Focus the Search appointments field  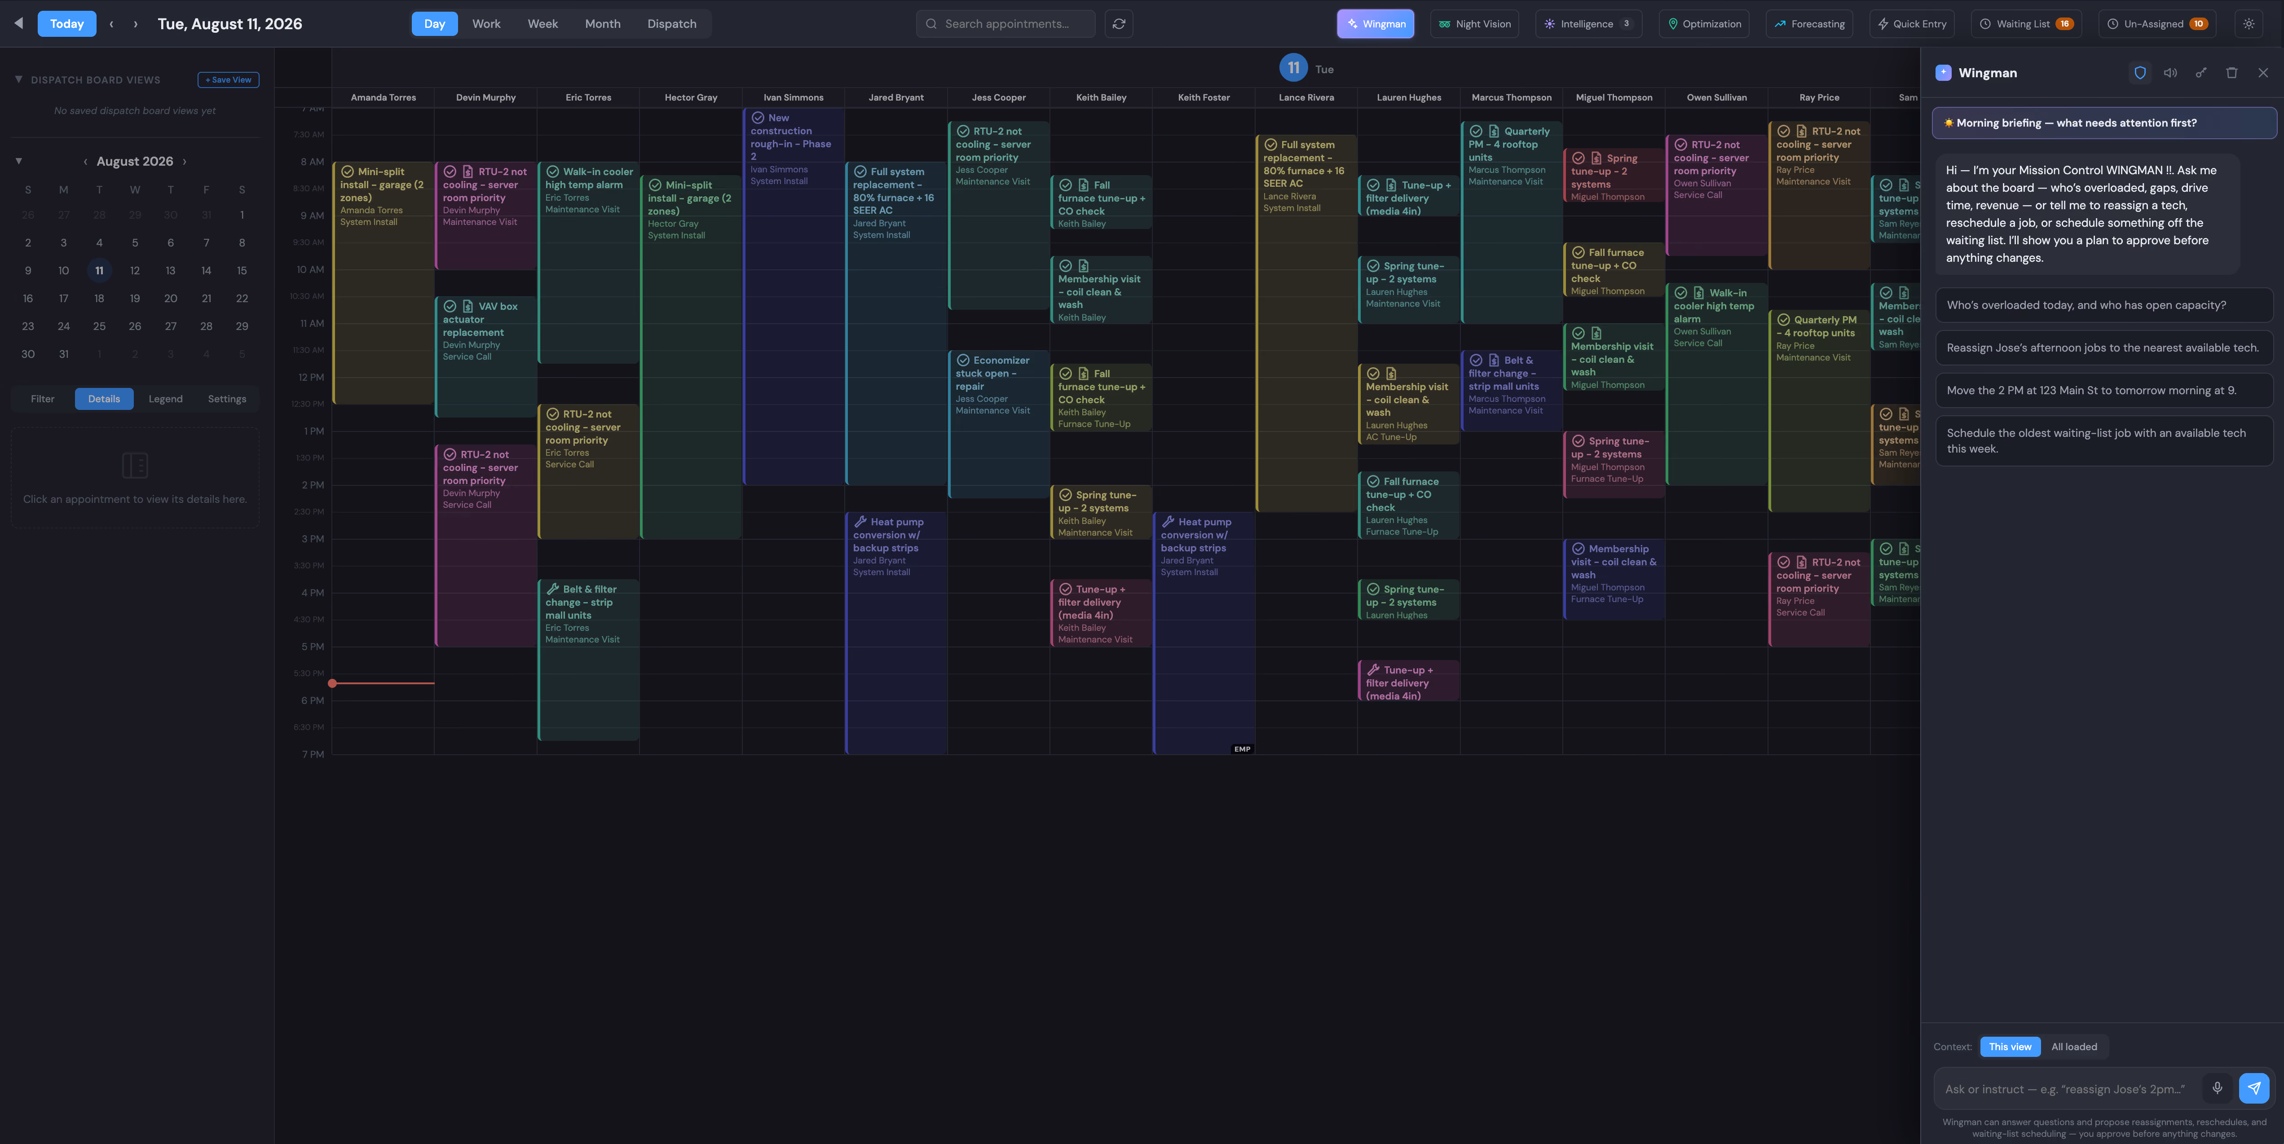pos(1005,24)
